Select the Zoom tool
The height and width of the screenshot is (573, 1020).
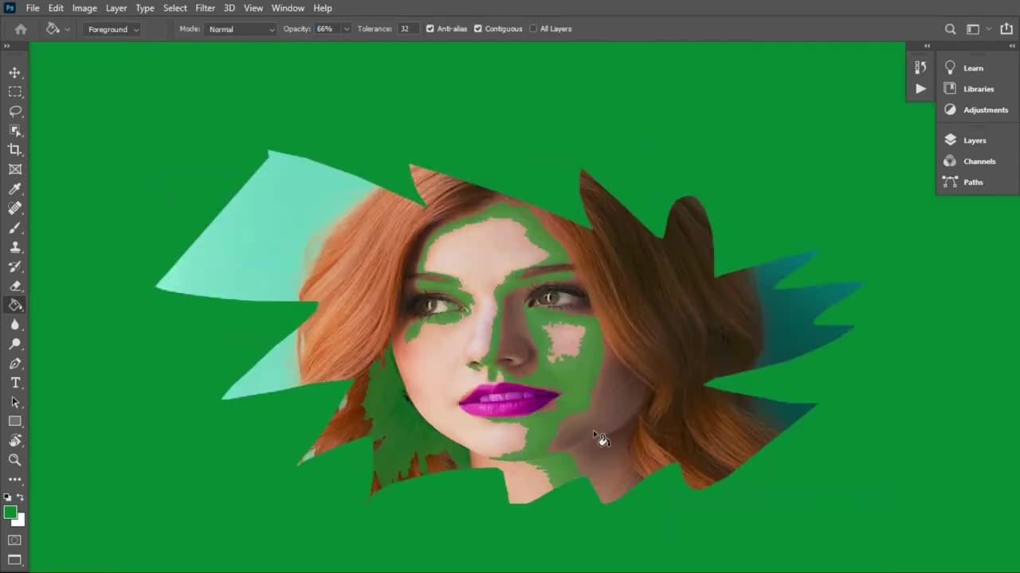tap(15, 459)
